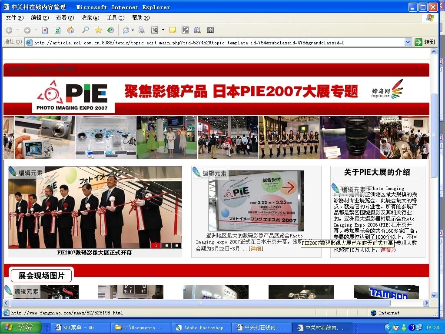Expand the Forward button history dropdown
The image size is (445, 334).
pos(36,30)
